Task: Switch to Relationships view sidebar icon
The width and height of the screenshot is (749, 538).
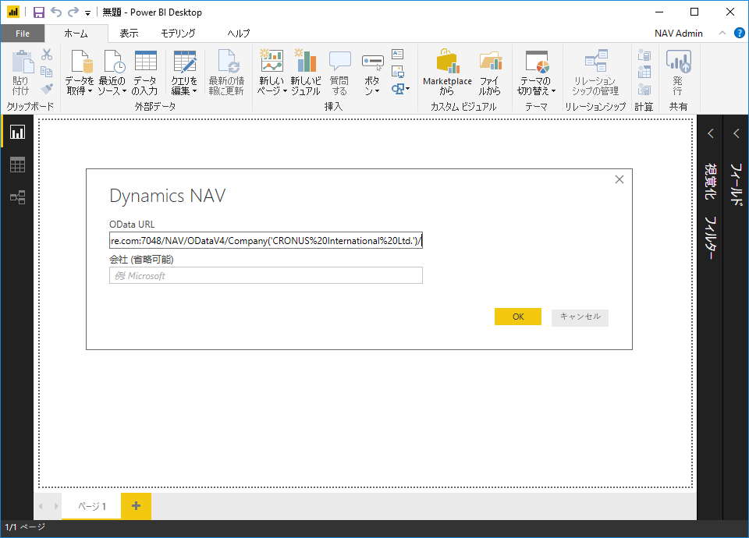Action: (18, 197)
